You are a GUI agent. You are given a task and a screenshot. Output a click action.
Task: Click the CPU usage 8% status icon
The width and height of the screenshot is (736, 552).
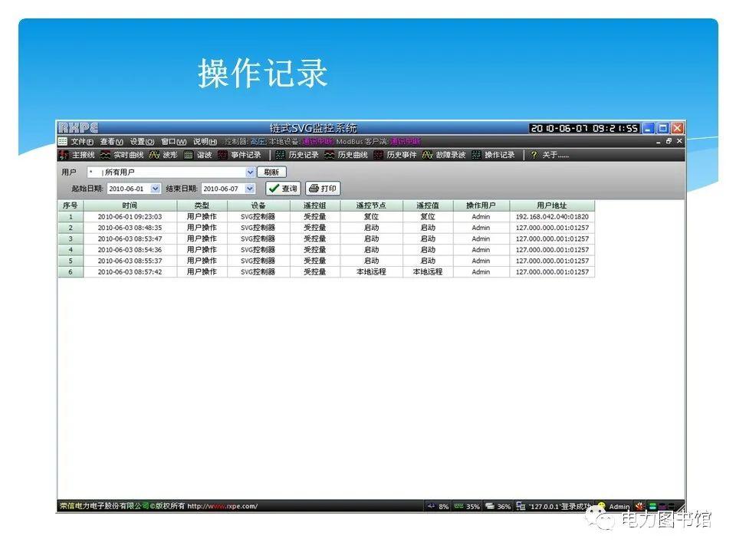click(x=431, y=506)
